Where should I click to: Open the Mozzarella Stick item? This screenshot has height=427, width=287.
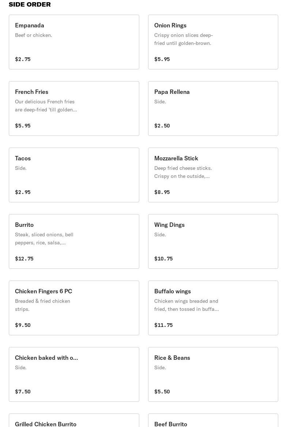tap(213, 175)
